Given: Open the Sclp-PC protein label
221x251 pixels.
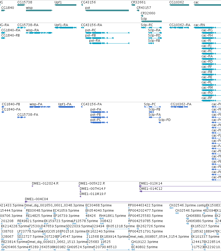Looking at the screenshot, I should coord(150,104).
